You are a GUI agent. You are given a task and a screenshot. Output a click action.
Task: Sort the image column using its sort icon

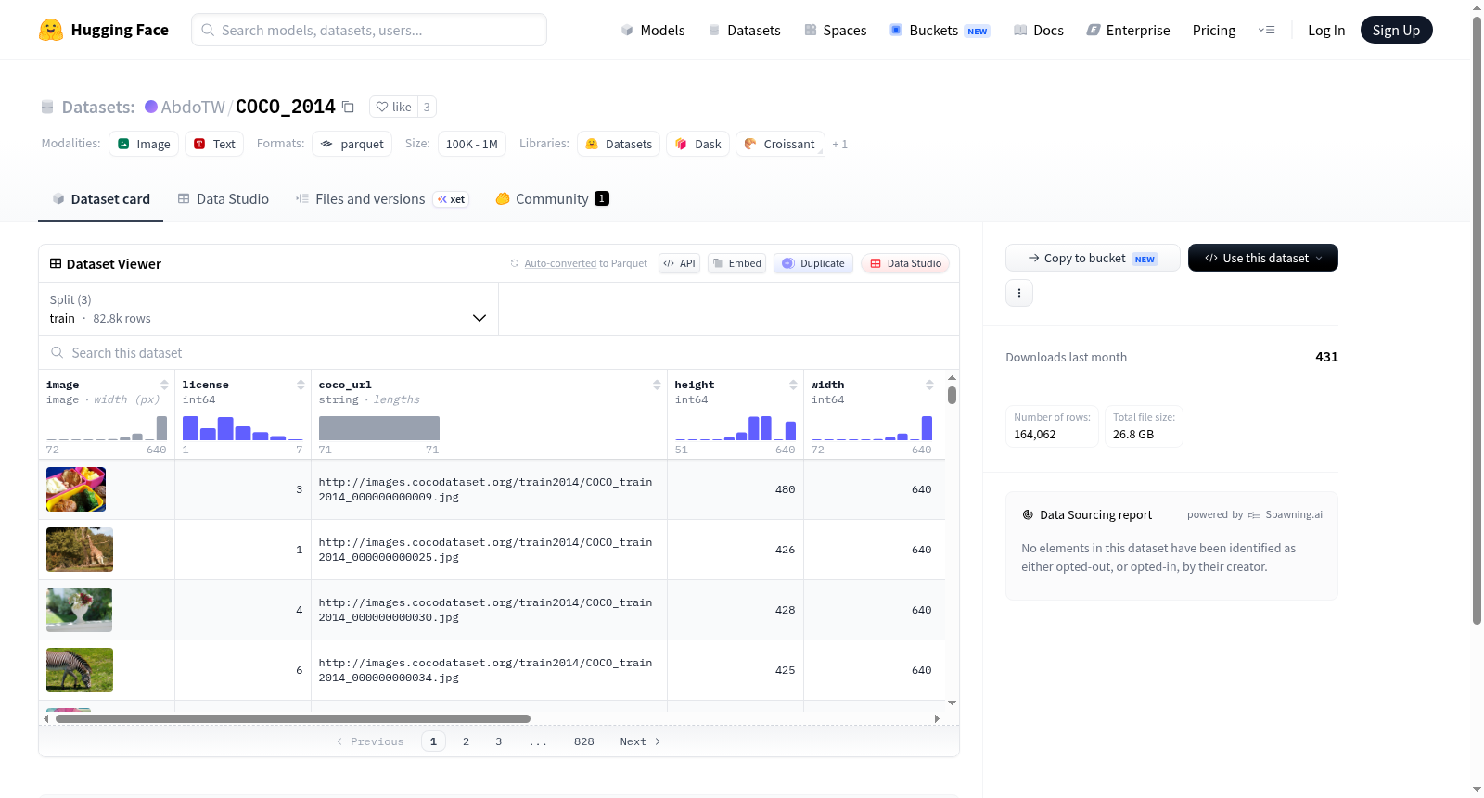coord(164,385)
